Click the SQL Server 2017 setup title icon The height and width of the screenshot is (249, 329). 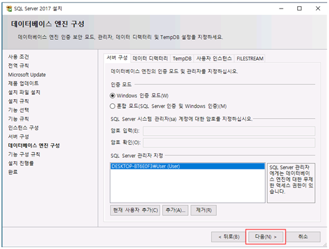pyautogui.click(x=9, y=9)
